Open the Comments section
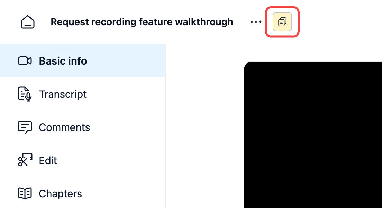382x208 pixels. point(64,127)
